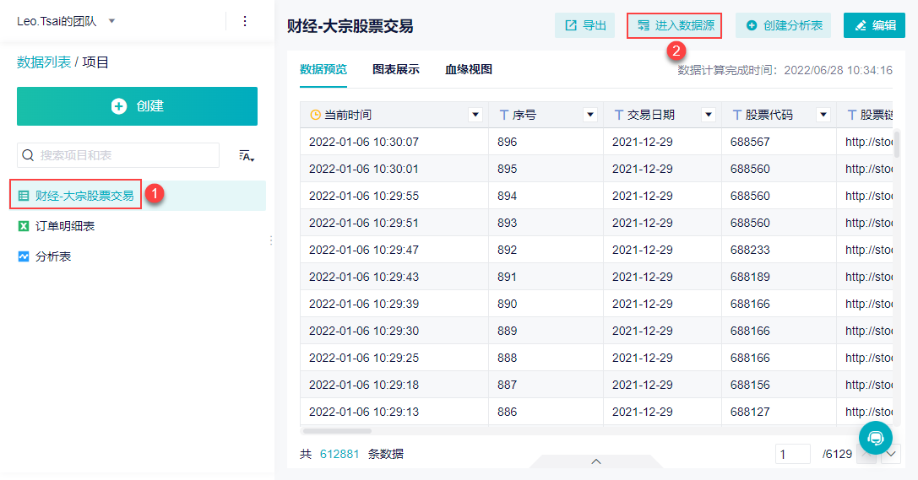The height and width of the screenshot is (480, 918).
Task: Click the clock icon in 当前时间 header
Action: (x=315, y=116)
